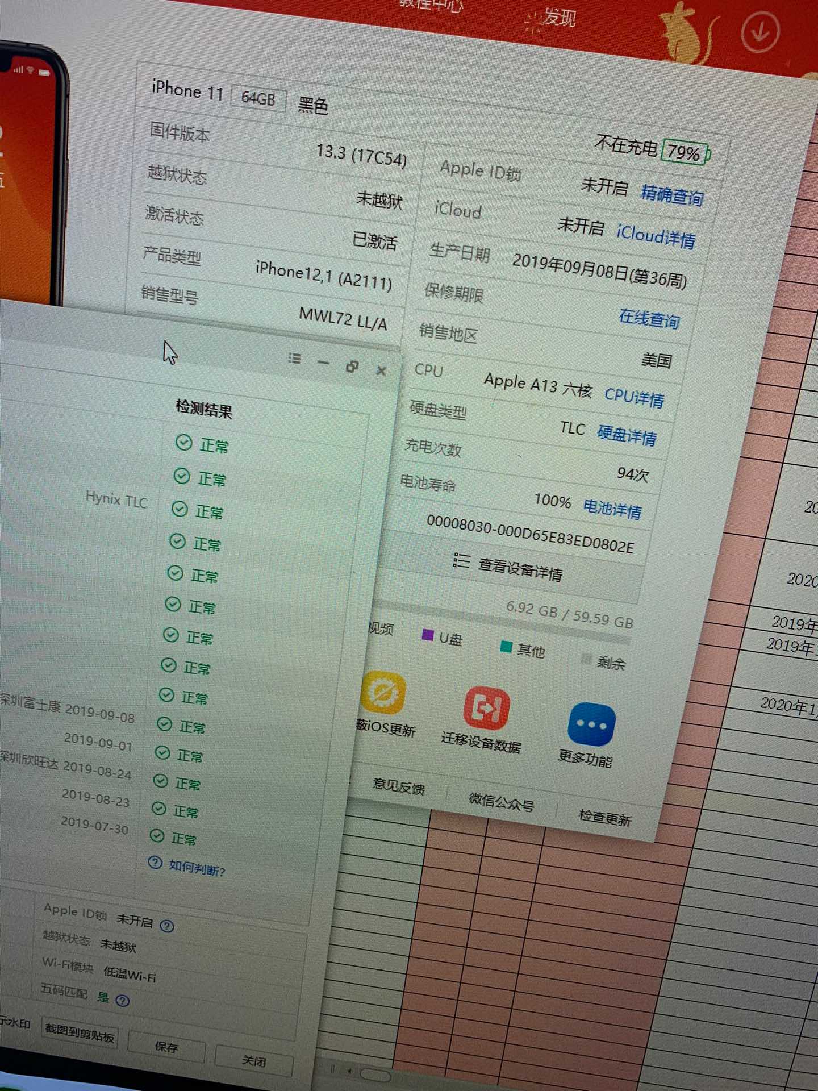
Task: Click the purple U盘 legend swatch
Action: [428, 635]
